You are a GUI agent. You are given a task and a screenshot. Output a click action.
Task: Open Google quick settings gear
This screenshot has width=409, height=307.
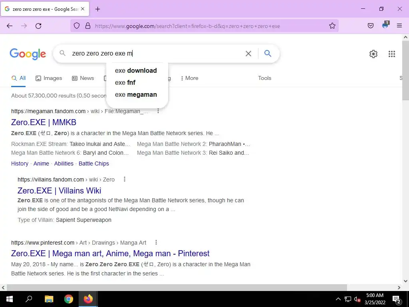tap(373, 54)
